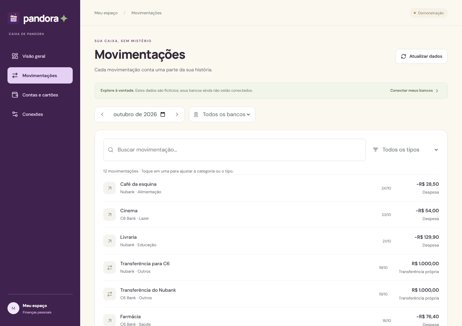
Task: Click the 23/10 date
Action: pyautogui.click(x=386, y=215)
